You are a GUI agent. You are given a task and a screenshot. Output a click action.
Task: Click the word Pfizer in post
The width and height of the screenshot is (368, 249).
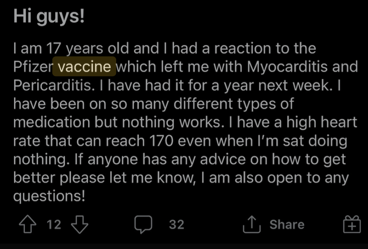click(x=33, y=66)
